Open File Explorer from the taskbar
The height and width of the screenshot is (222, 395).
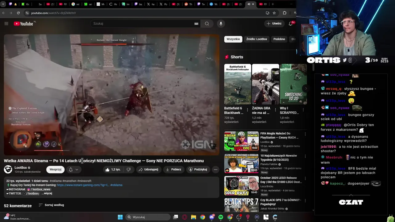(x=193, y=217)
